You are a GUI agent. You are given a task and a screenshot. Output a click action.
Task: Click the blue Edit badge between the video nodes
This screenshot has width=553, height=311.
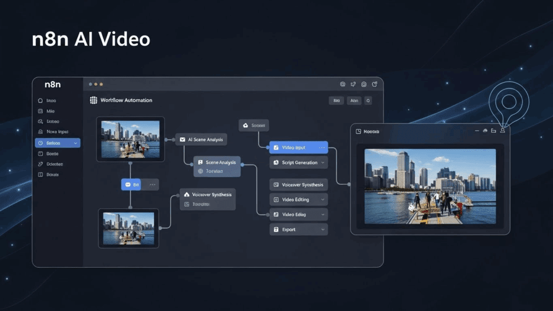click(131, 184)
